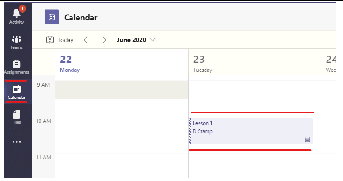The image size is (343, 181).
Task: Click the shaded 9 AM Monday slot
Action: coord(122,90)
